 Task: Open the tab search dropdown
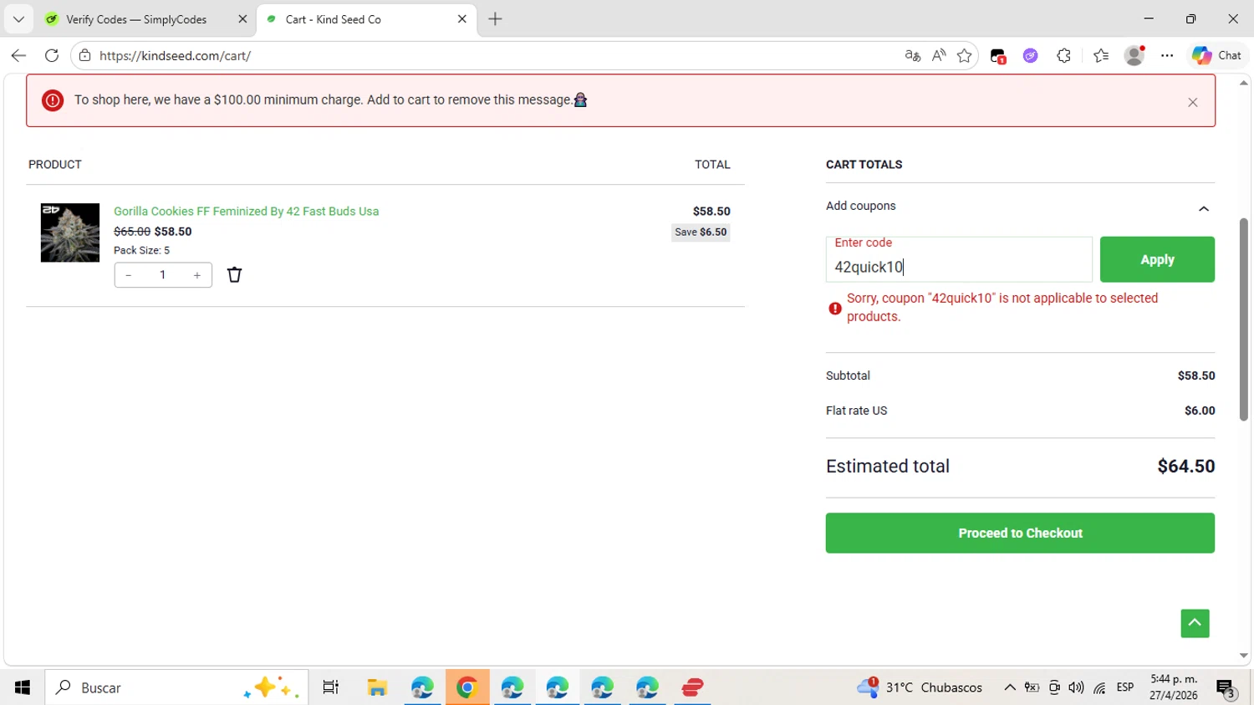(18, 19)
